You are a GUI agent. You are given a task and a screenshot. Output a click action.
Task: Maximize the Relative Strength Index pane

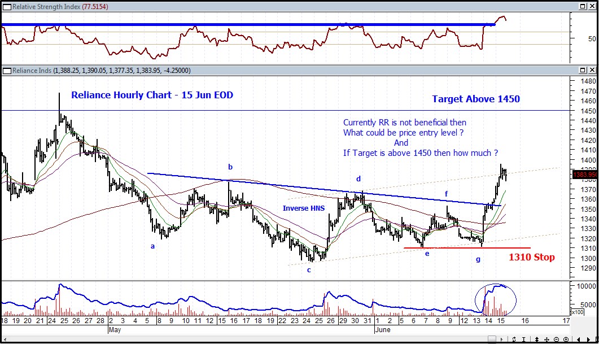tap(583, 6)
